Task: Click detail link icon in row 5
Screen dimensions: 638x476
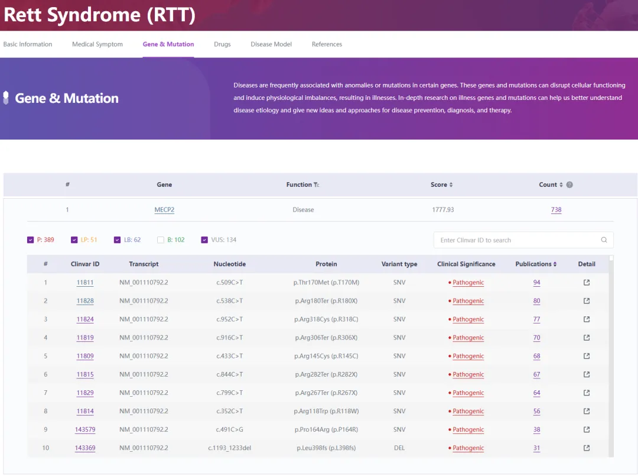Action: point(587,356)
